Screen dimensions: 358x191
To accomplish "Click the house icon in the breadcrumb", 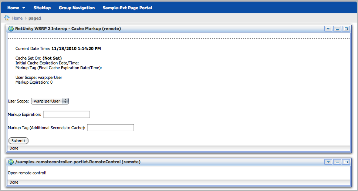I will tap(7, 18).
